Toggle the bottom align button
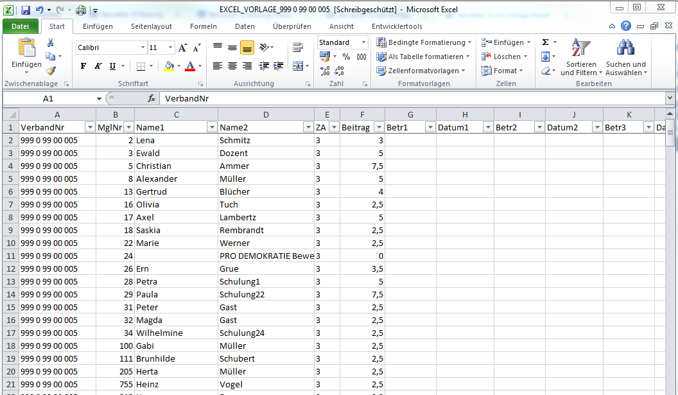The image size is (678, 395). pos(247,48)
